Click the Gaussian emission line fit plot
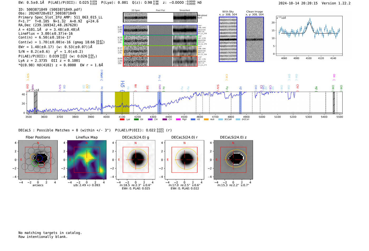 tap(309, 36)
